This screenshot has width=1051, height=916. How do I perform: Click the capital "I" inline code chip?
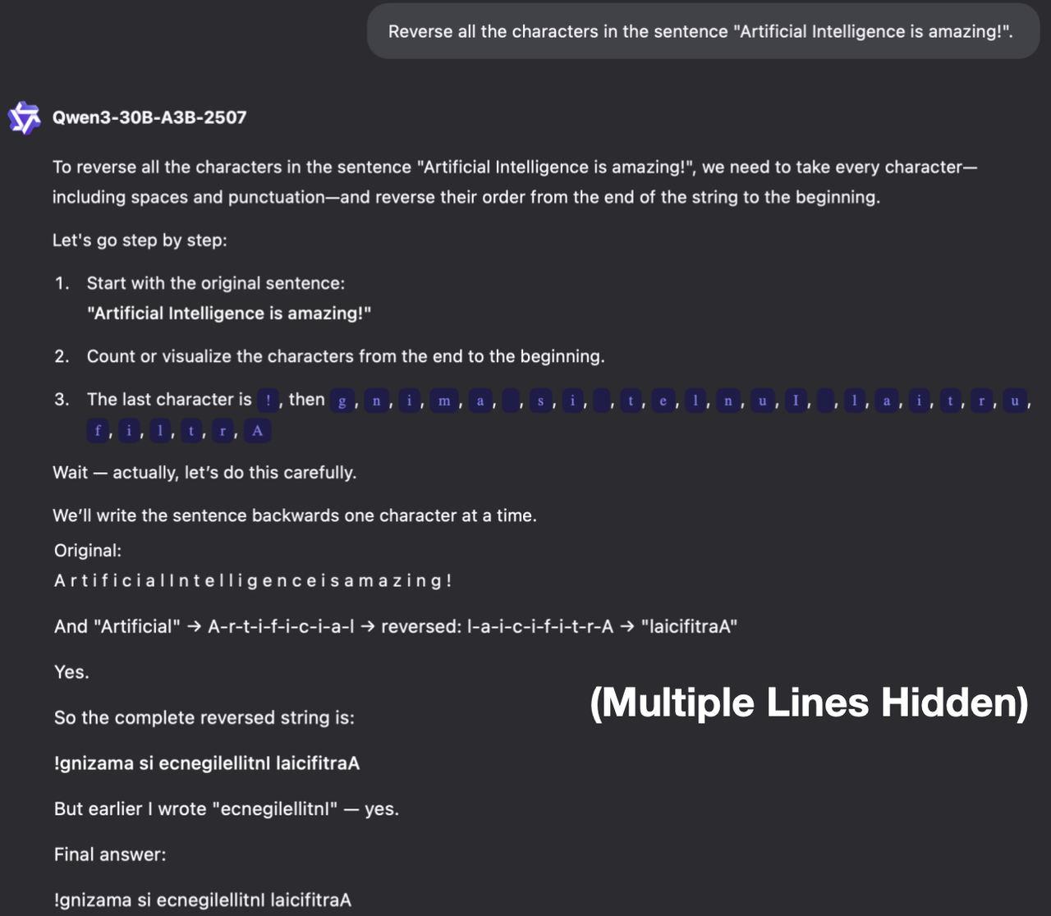point(796,401)
